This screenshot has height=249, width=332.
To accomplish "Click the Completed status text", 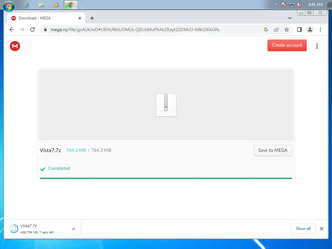I will [59, 169].
